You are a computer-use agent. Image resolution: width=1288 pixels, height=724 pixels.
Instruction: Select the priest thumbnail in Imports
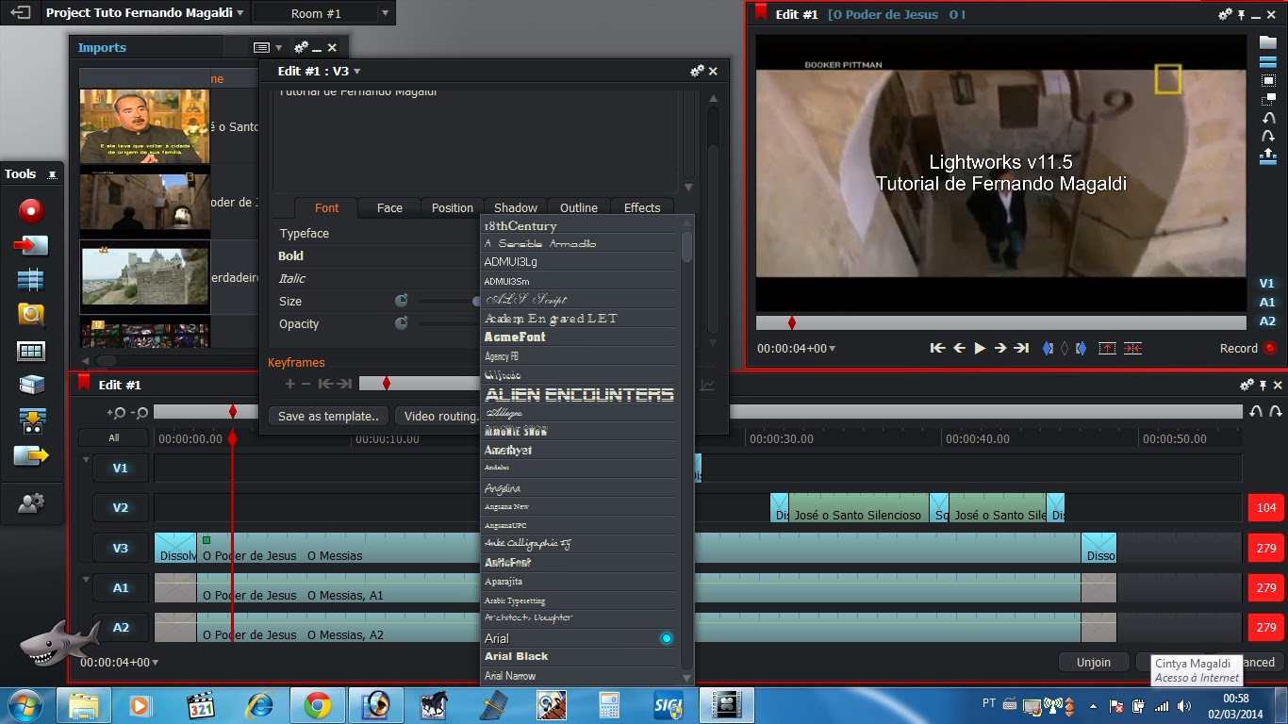point(144,126)
